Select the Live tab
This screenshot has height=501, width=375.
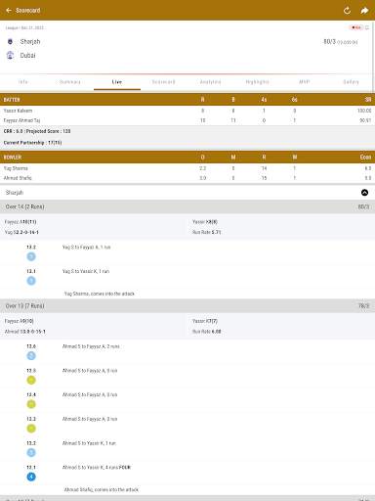point(117,82)
